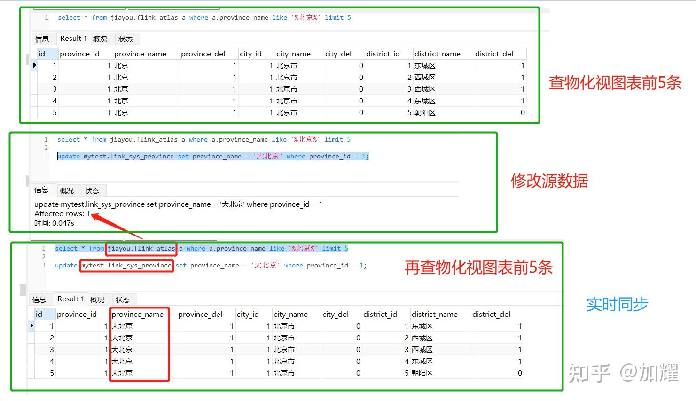Image resolution: width=696 pixels, height=401 pixels.
Task: Click the id column header in the bottom grid
Action: point(41,314)
